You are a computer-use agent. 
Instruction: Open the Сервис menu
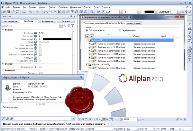[52, 7]
